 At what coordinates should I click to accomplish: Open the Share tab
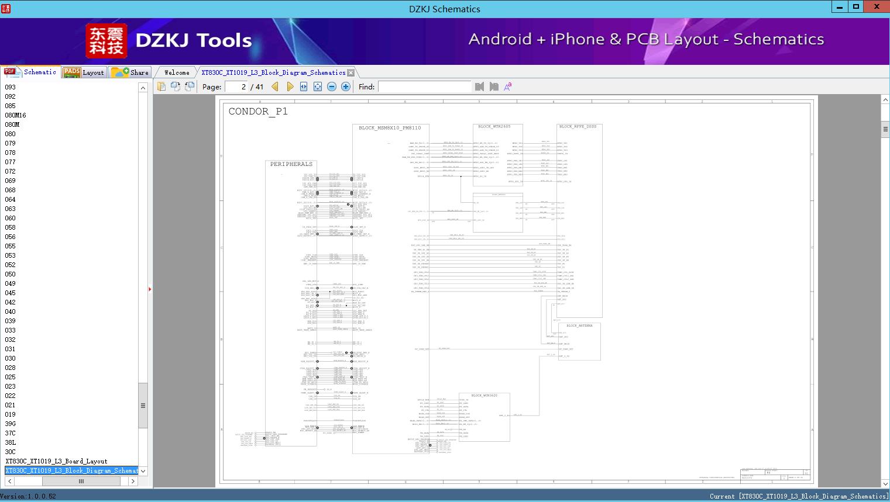pyautogui.click(x=131, y=72)
